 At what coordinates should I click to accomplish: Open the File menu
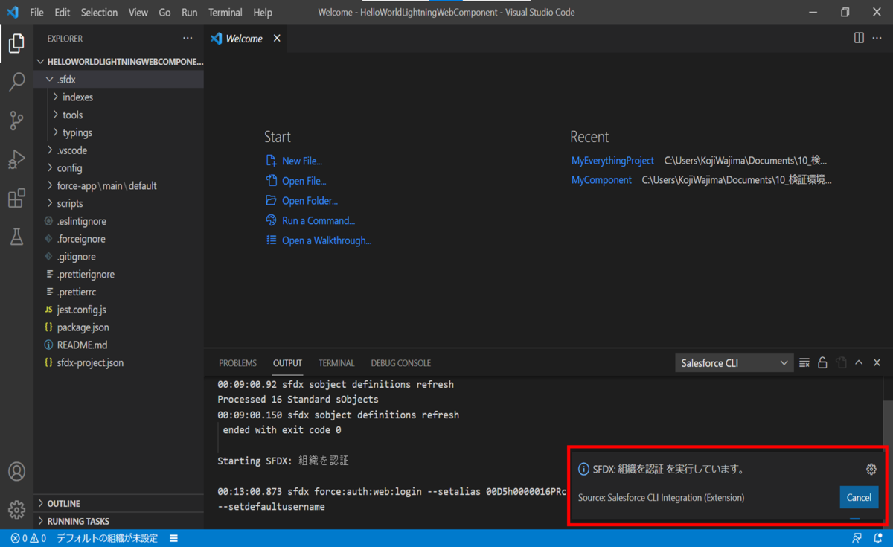tap(36, 13)
